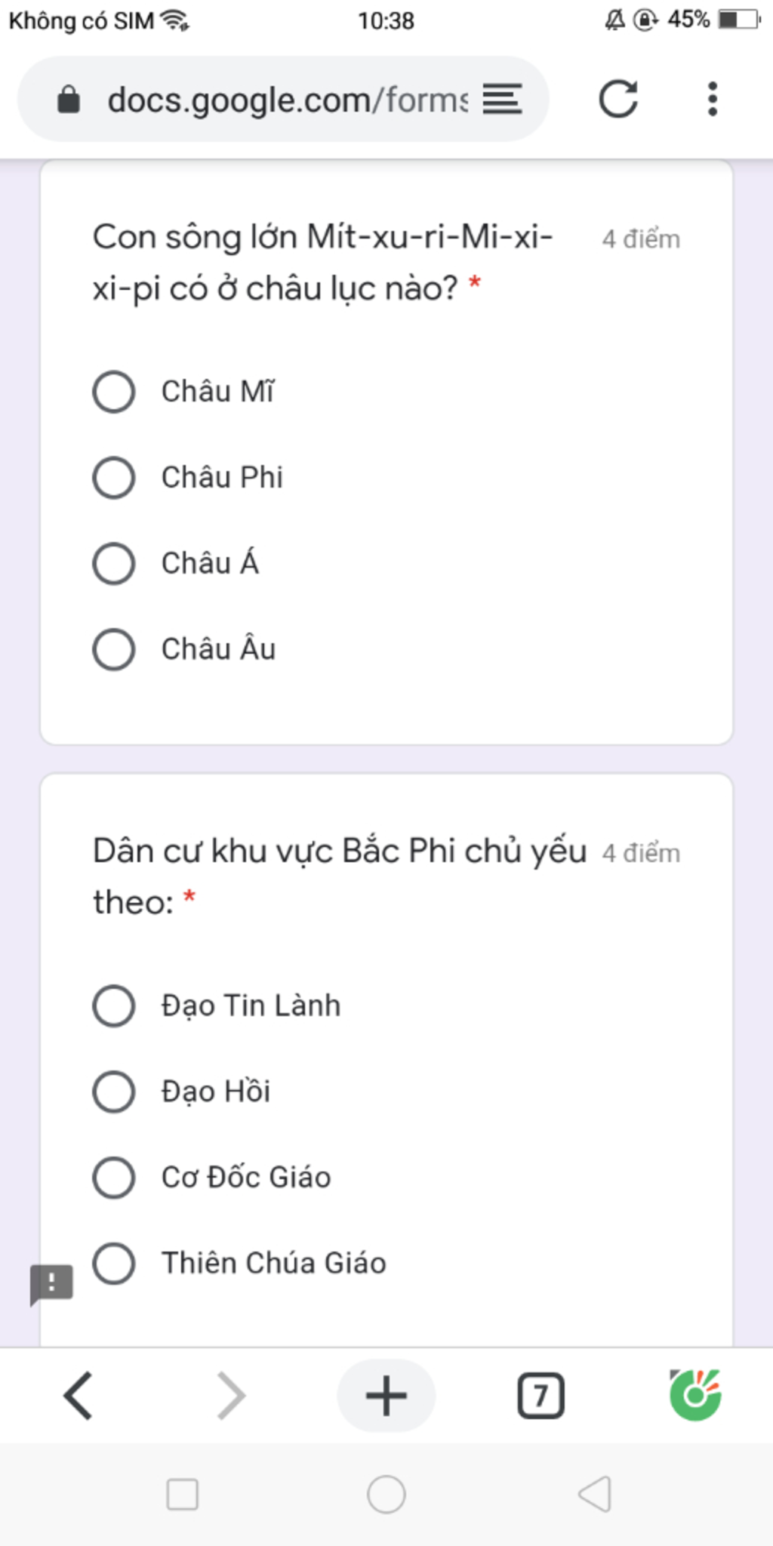
Task: Open the browser three-dot menu
Action: [x=712, y=99]
